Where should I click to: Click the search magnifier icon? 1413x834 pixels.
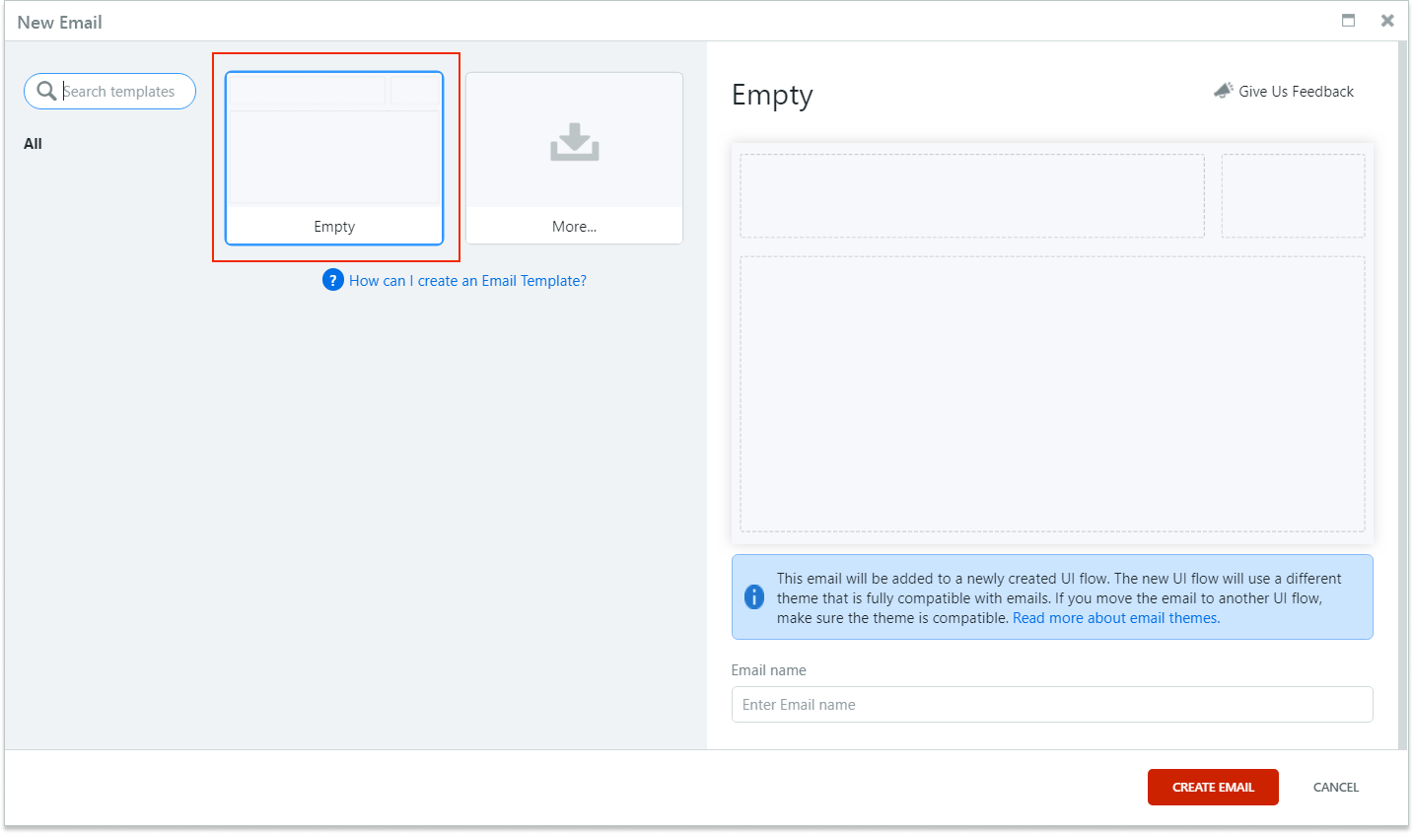[x=46, y=91]
